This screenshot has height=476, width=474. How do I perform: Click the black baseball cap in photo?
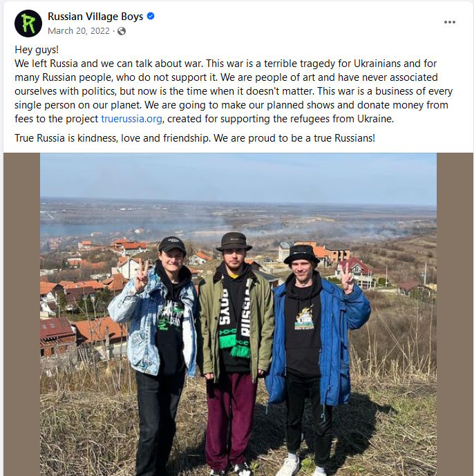(x=171, y=245)
